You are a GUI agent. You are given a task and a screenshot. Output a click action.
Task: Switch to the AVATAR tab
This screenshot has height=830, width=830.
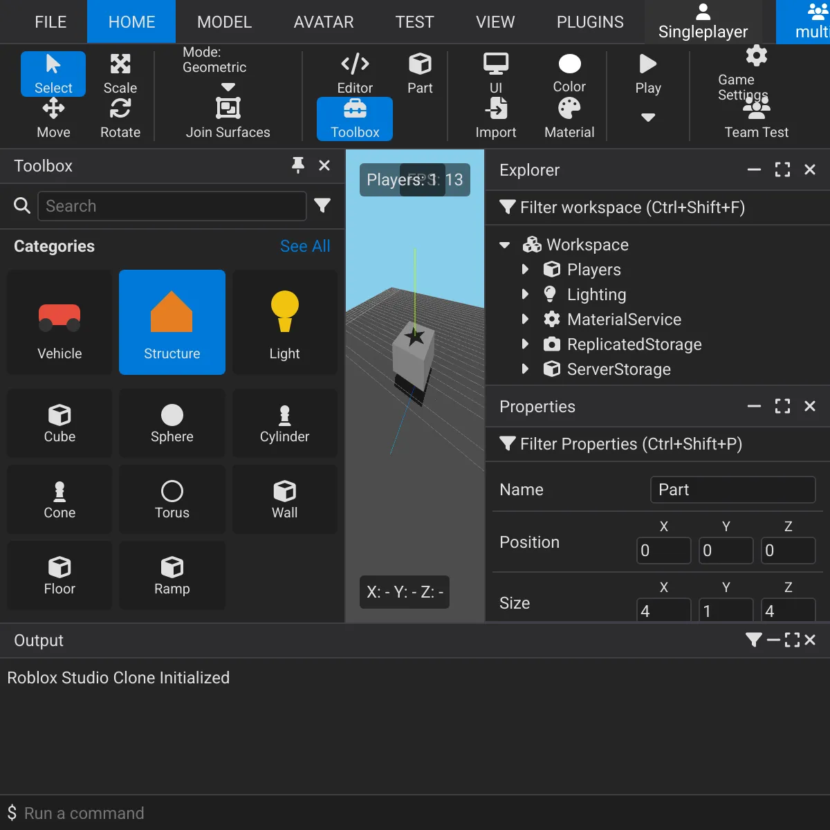pyautogui.click(x=324, y=22)
